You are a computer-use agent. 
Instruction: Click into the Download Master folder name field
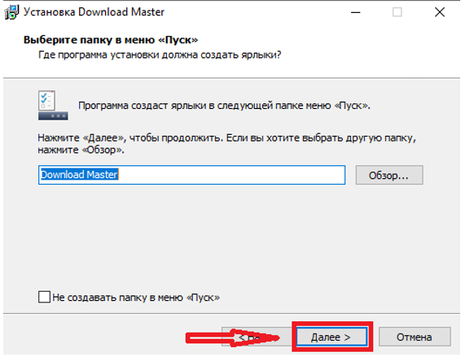coord(191,175)
